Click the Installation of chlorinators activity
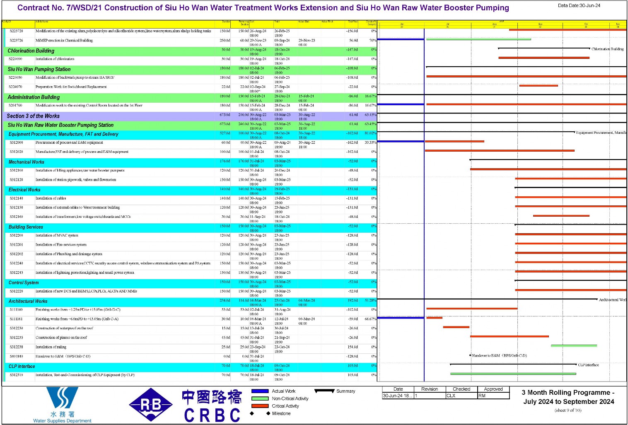The height and width of the screenshot is (425, 628). click(x=55, y=59)
